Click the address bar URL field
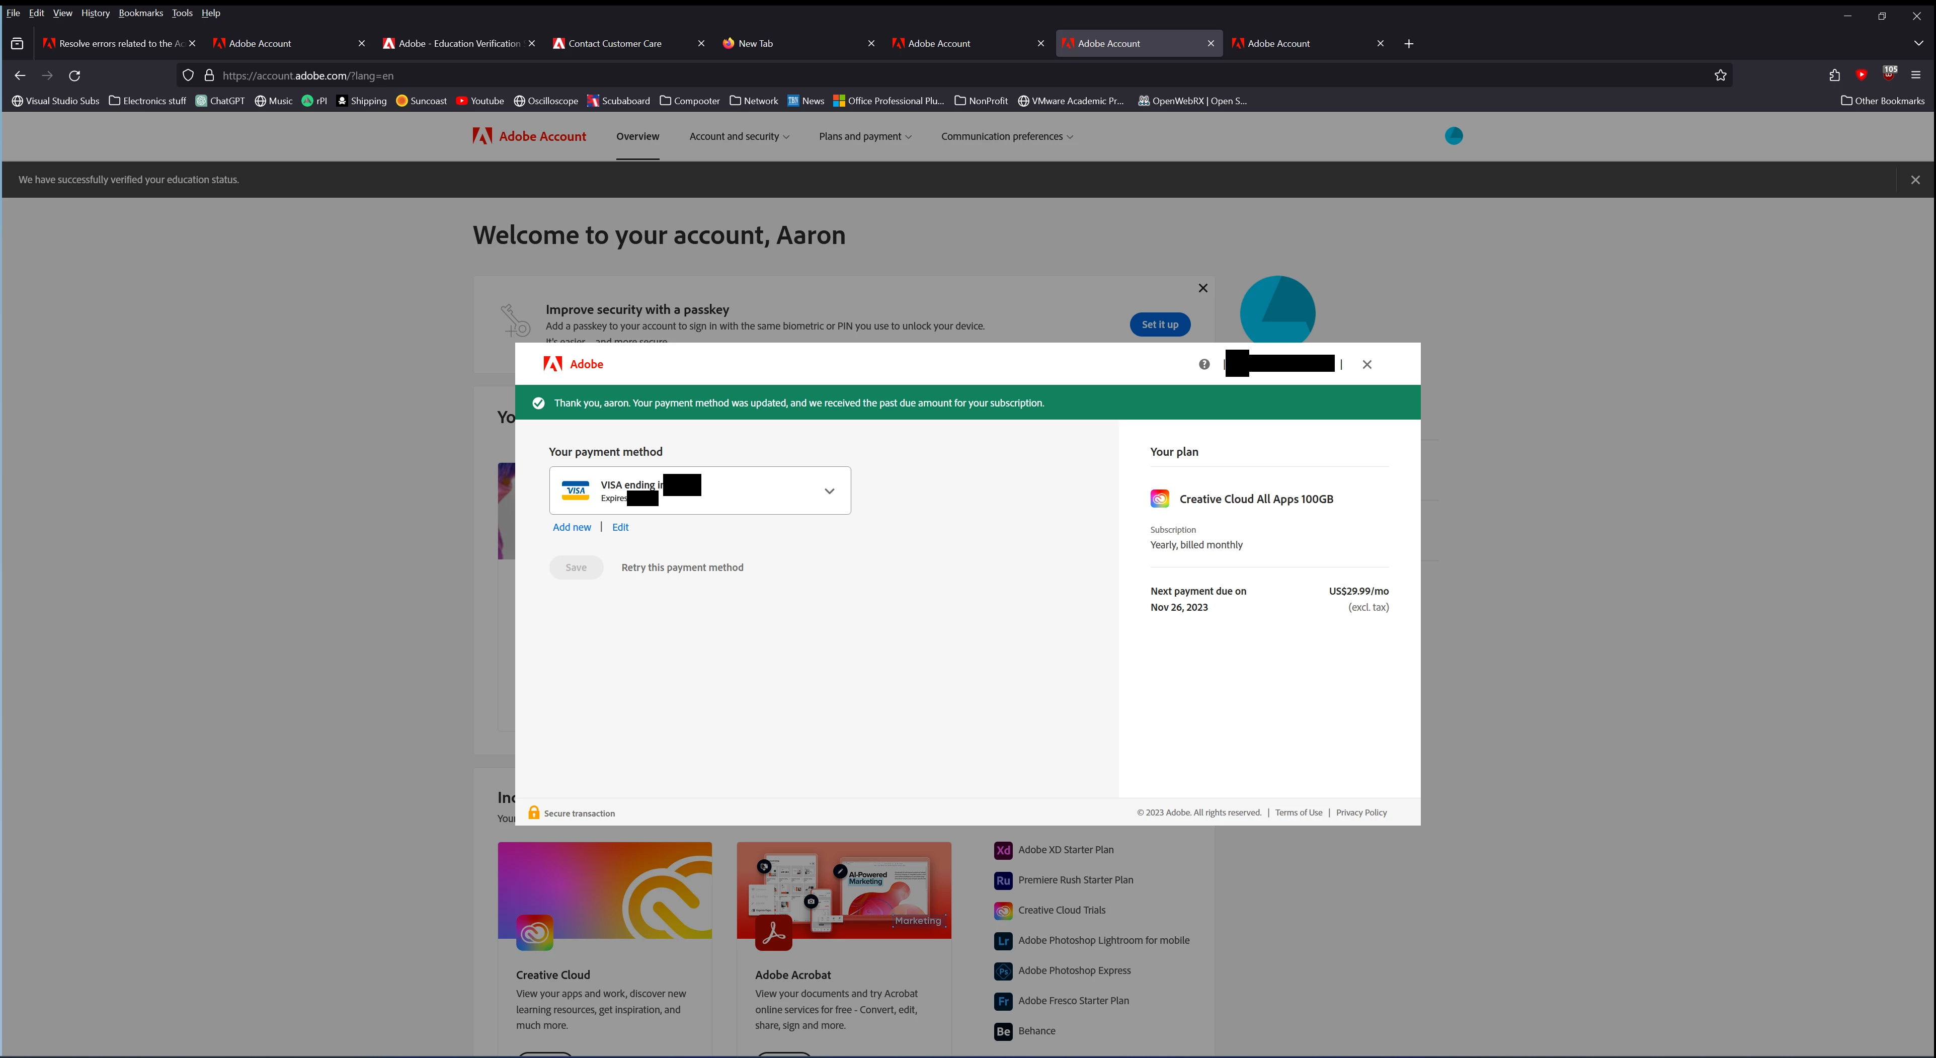1936x1058 pixels. tap(902, 75)
